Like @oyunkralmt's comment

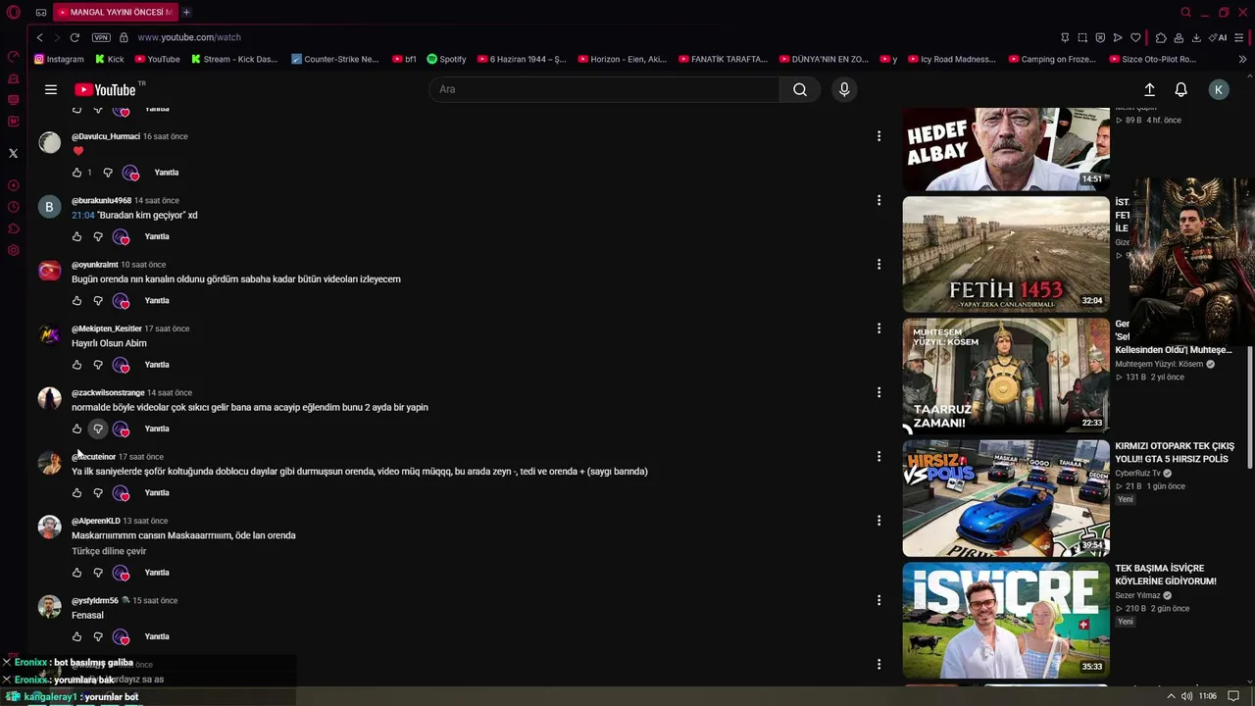pos(76,301)
